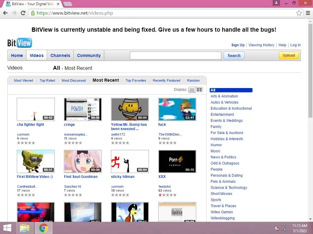
Task: Click the Sign Up link
Action: pos(238,45)
